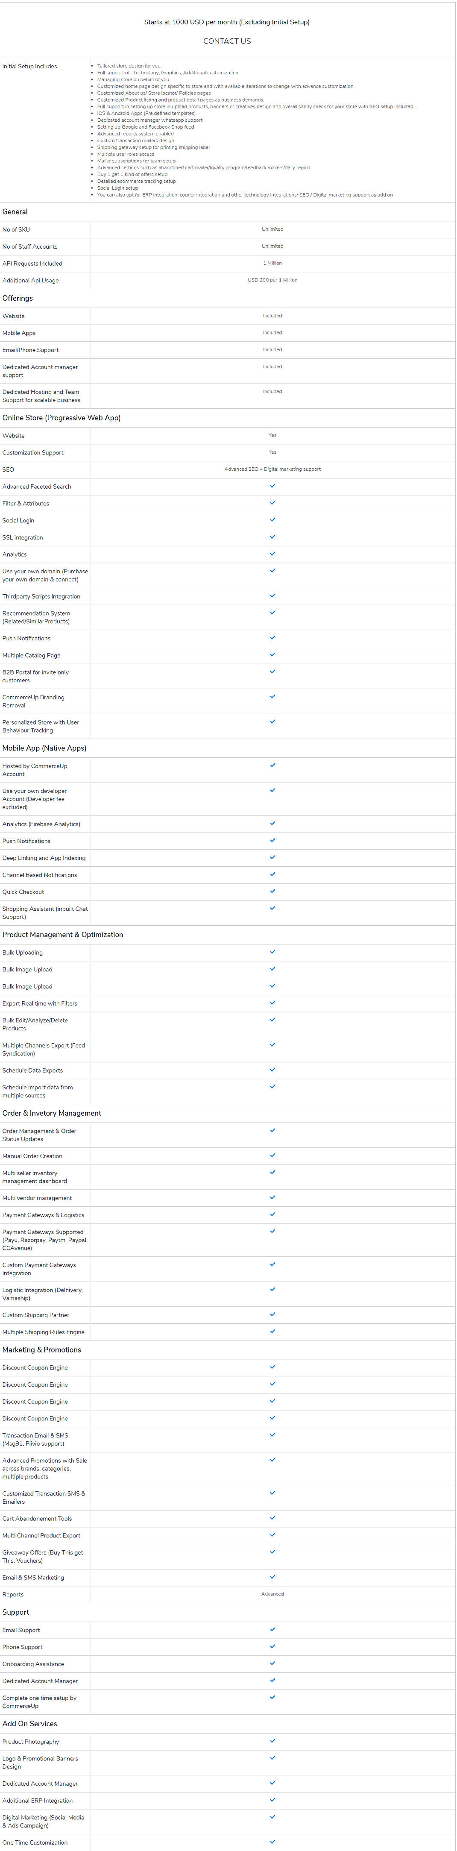Click the CONTACT US button

[x=228, y=41]
